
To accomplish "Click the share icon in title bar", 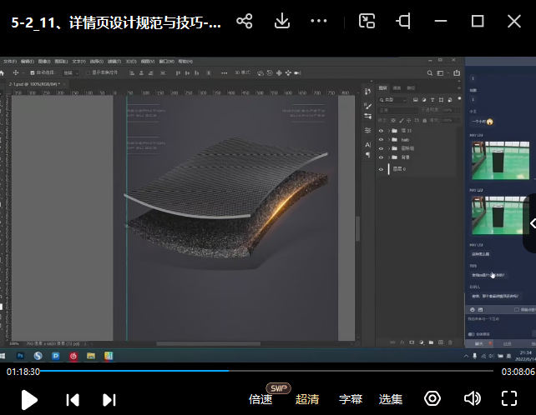I will [x=244, y=21].
